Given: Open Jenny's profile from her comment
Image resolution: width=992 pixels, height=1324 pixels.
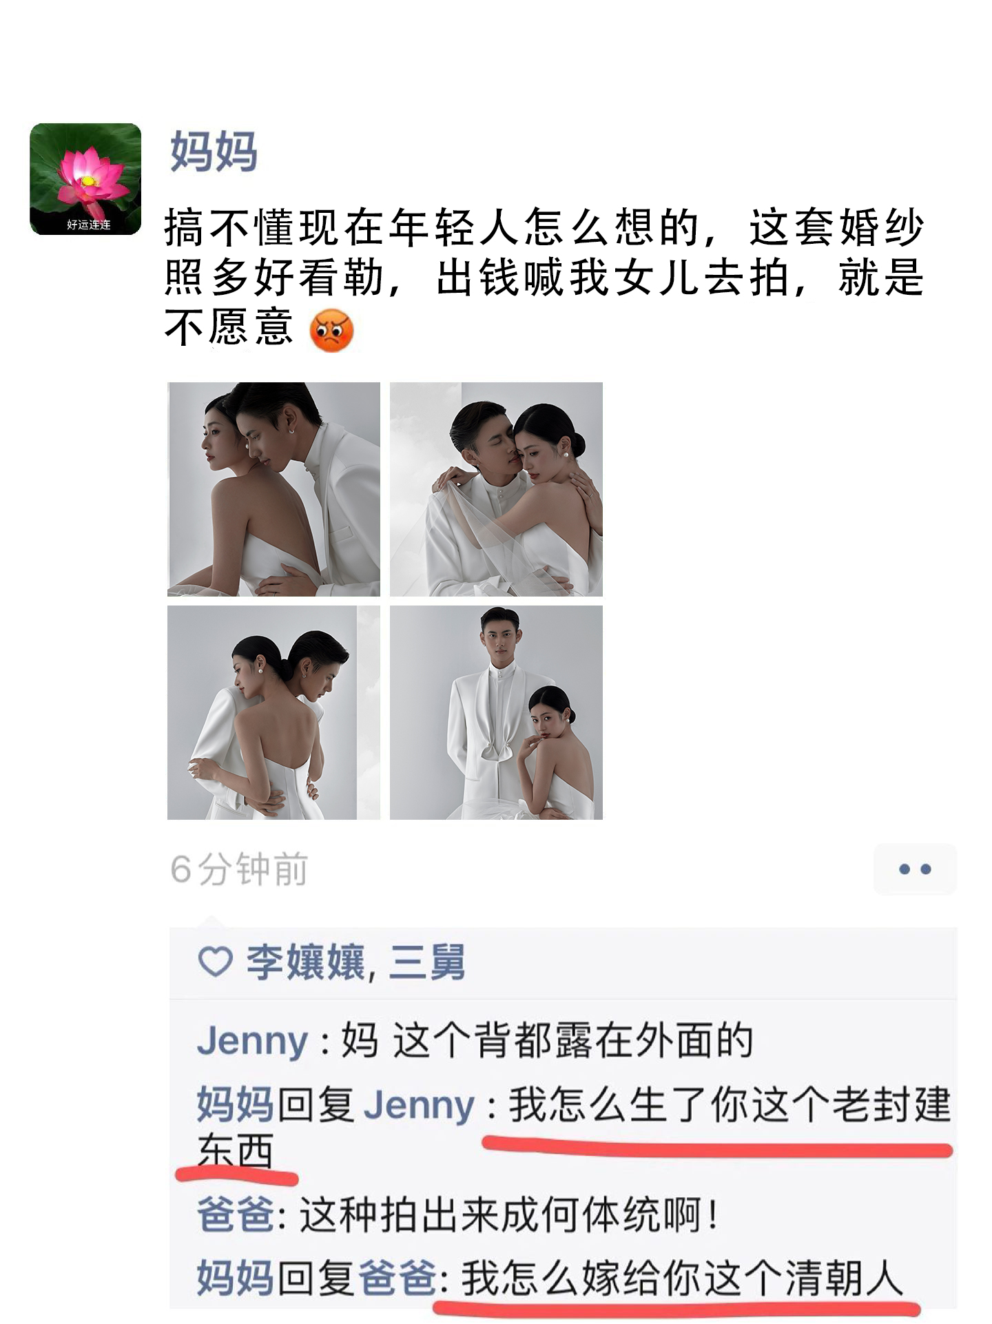Looking at the screenshot, I should tap(252, 1041).
